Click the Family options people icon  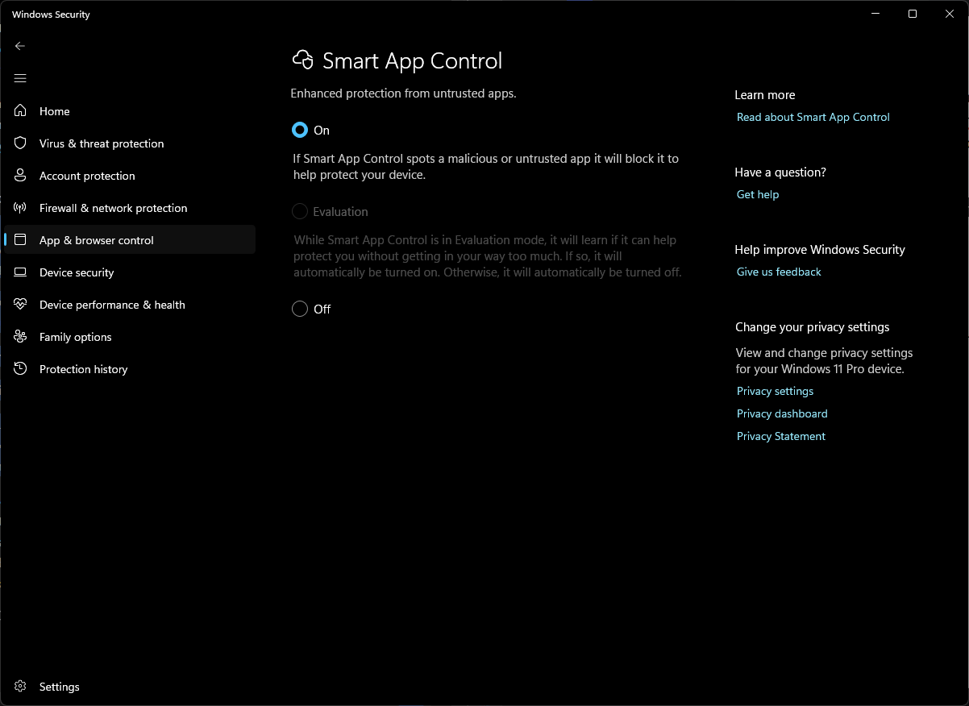click(21, 337)
